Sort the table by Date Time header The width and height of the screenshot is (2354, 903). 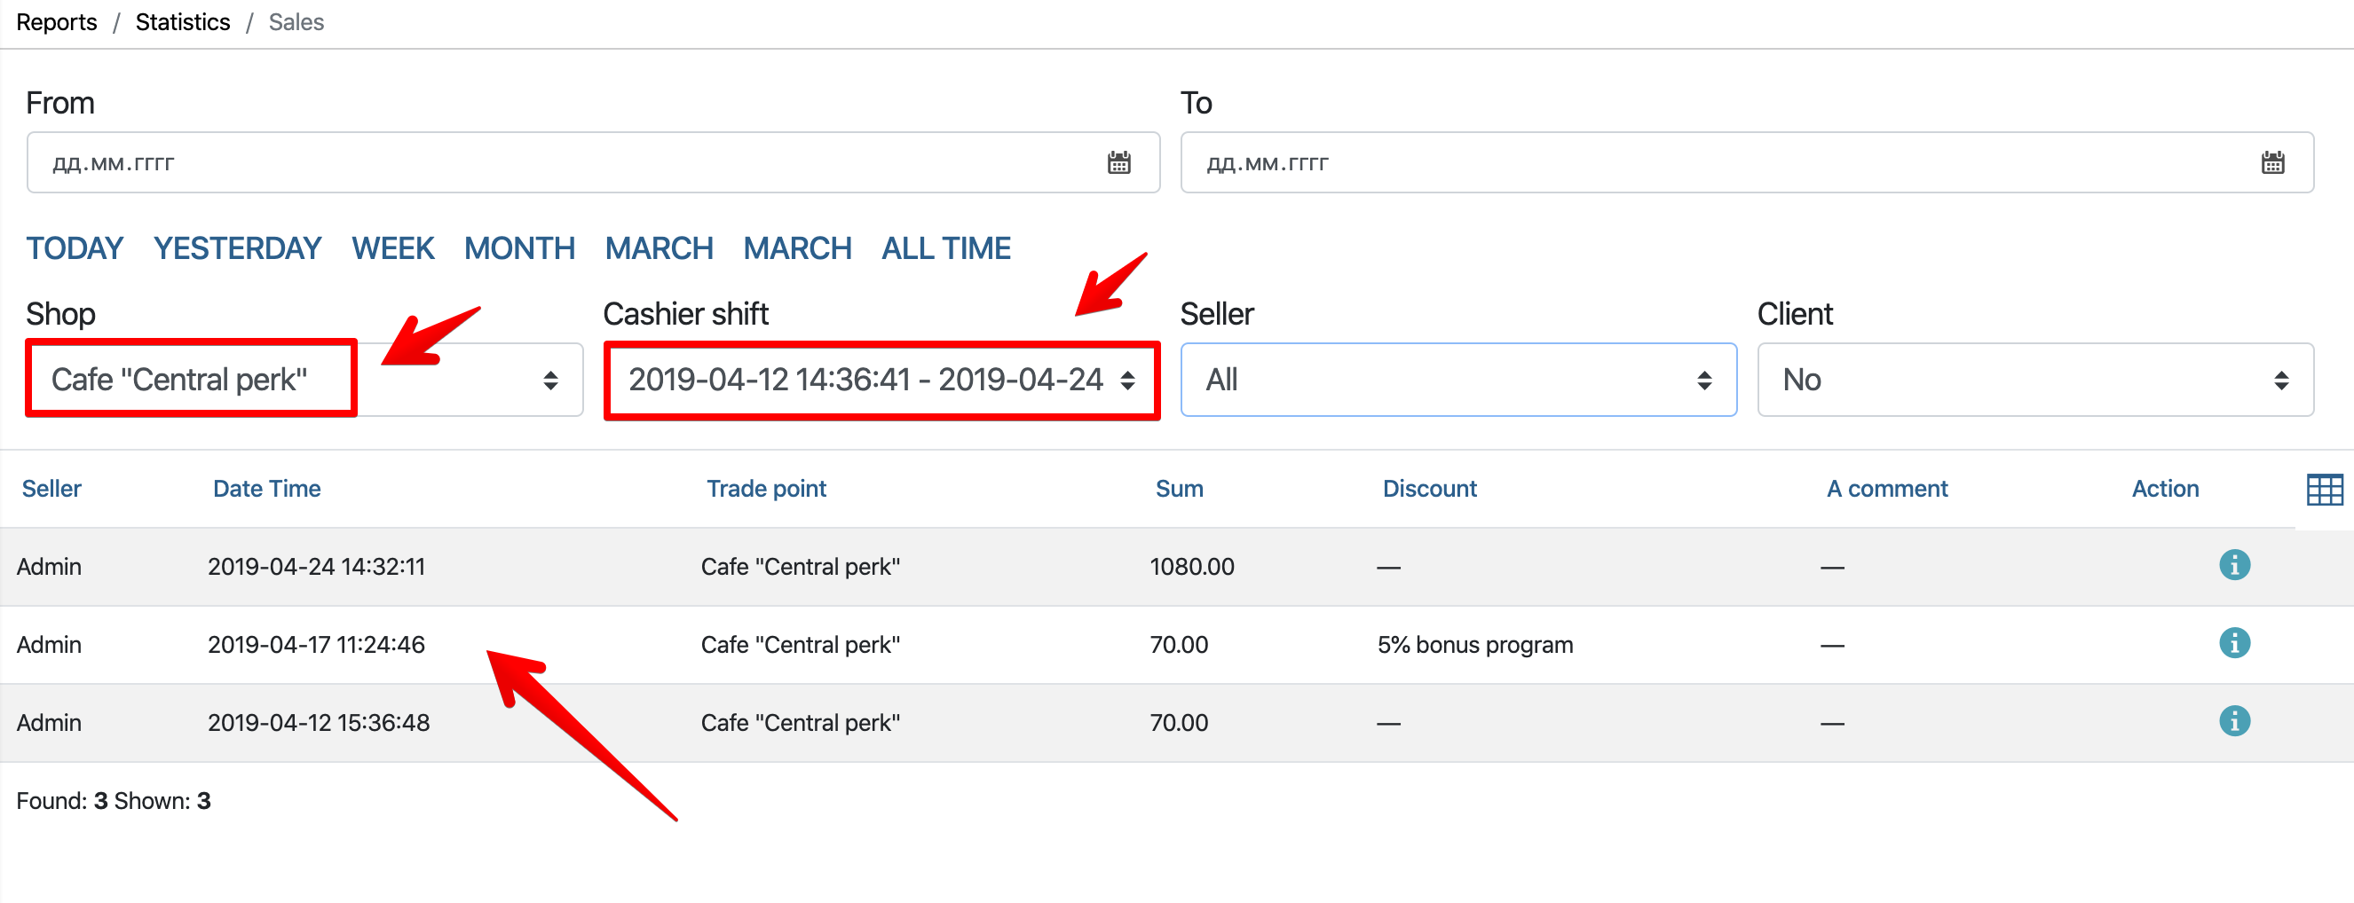pyautogui.click(x=266, y=489)
